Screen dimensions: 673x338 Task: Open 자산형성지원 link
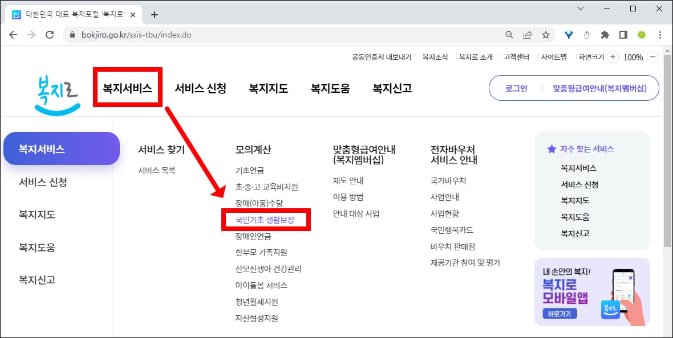point(257,318)
